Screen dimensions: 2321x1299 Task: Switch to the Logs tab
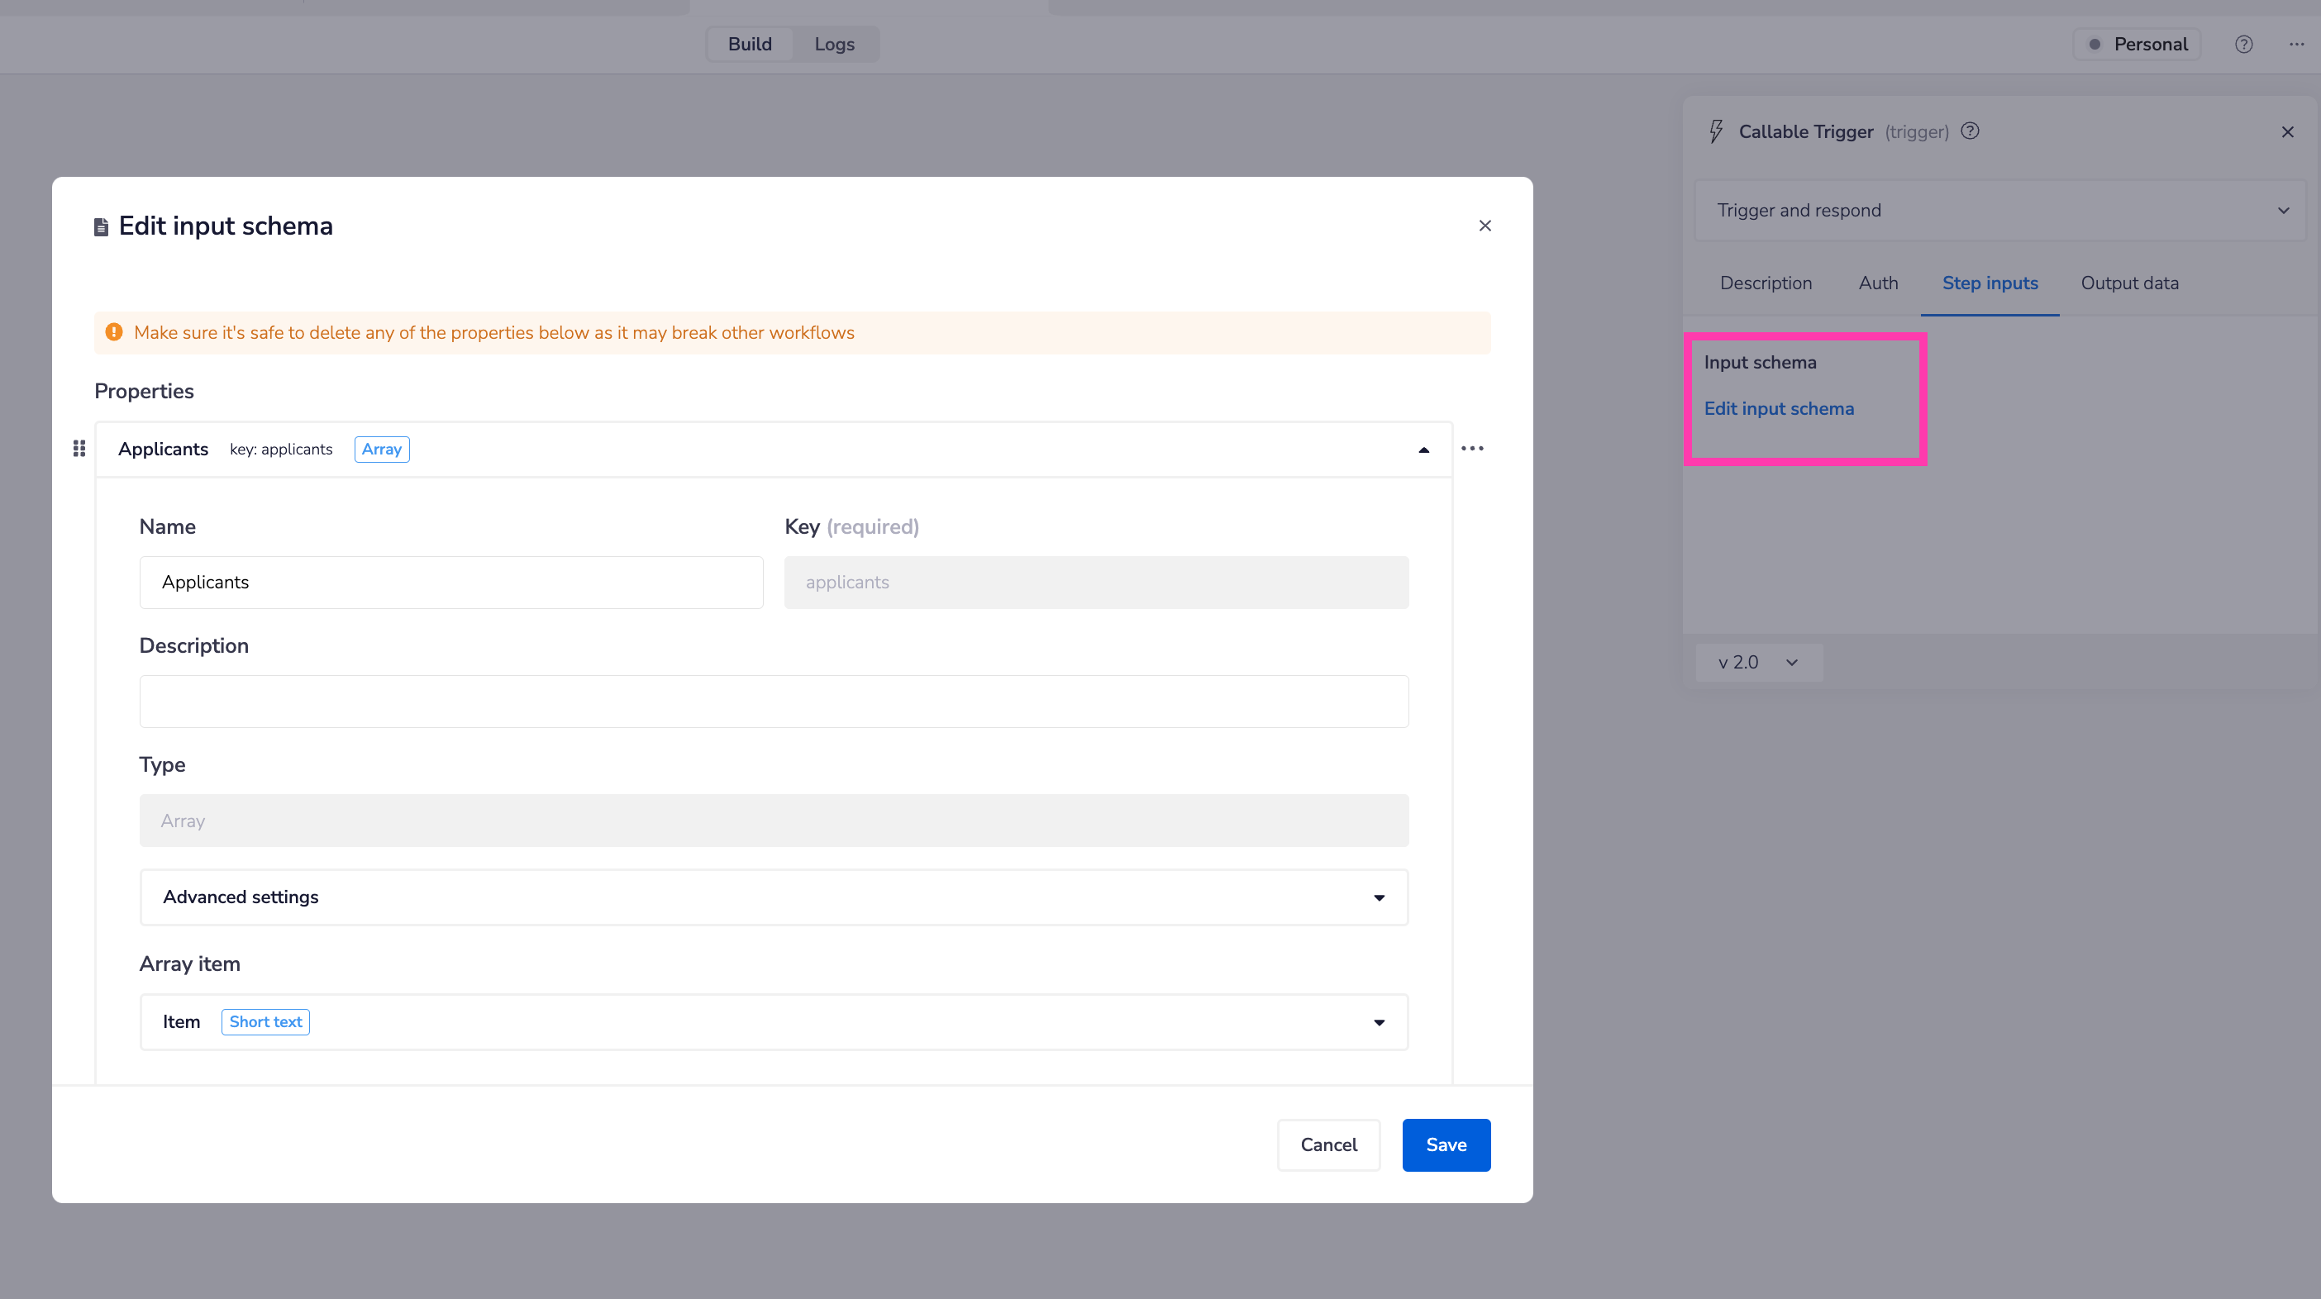834,44
